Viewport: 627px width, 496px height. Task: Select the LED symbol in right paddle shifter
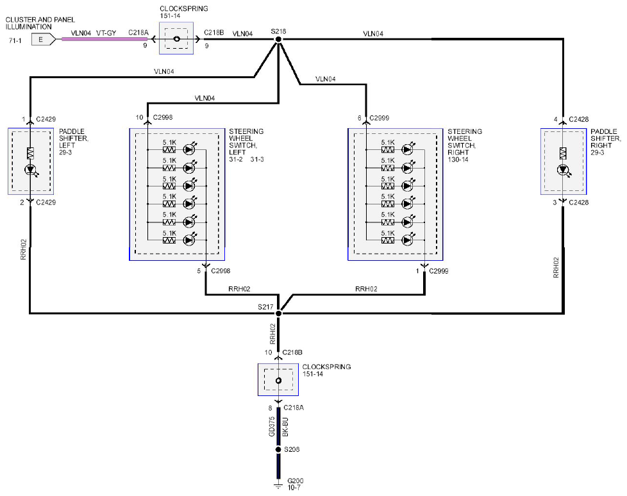(563, 170)
